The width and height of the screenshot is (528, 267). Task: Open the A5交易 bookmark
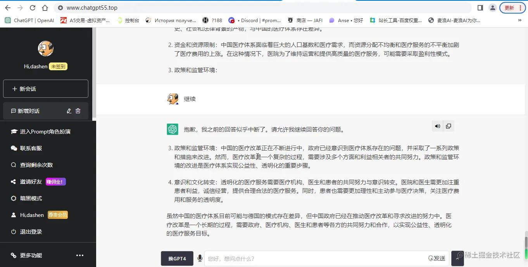85,20
